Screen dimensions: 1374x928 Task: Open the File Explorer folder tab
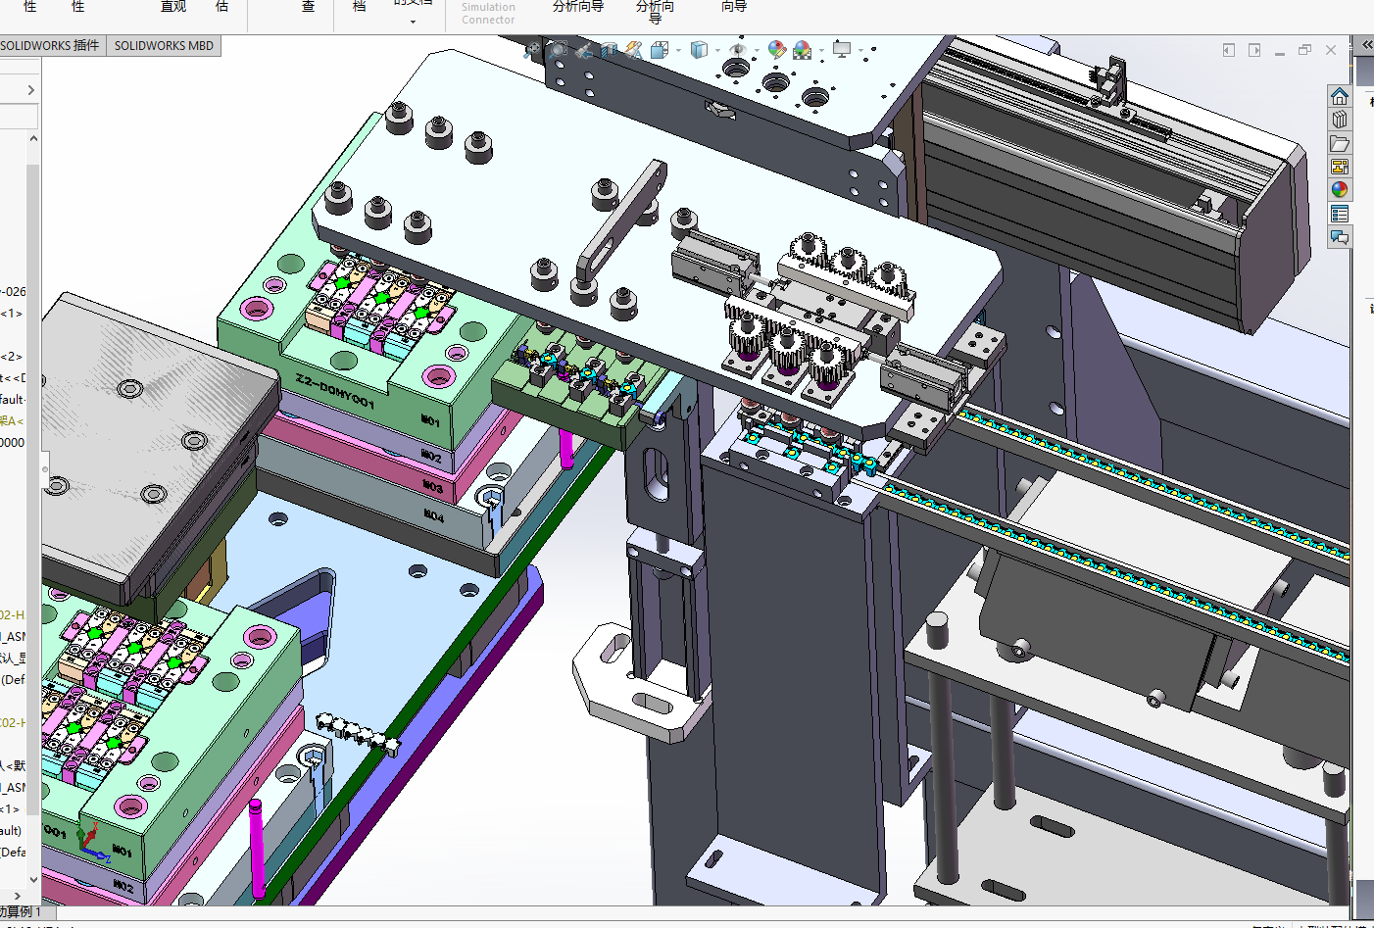1340,143
